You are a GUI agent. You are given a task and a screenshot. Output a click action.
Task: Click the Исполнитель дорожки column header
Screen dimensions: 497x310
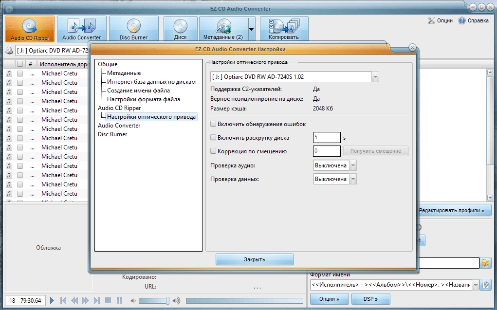pos(64,64)
